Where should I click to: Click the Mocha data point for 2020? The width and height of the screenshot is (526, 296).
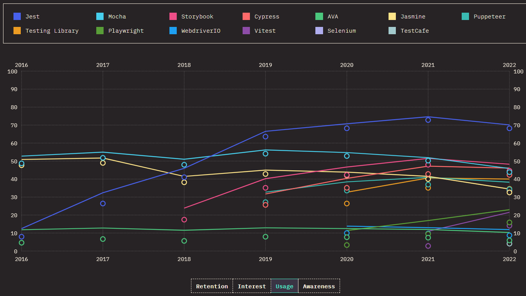(347, 156)
